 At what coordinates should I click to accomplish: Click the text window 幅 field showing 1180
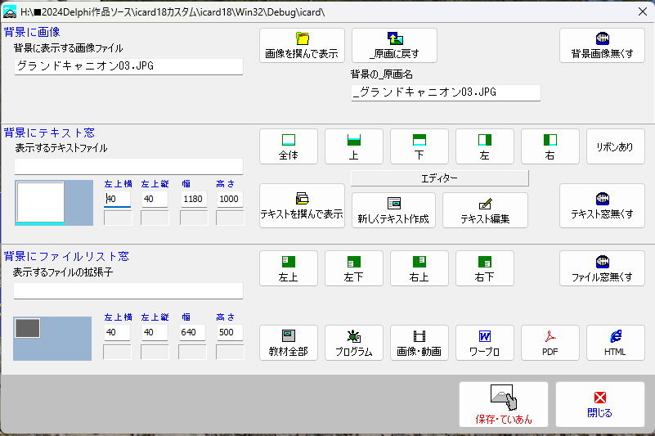[x=192, y=199]
